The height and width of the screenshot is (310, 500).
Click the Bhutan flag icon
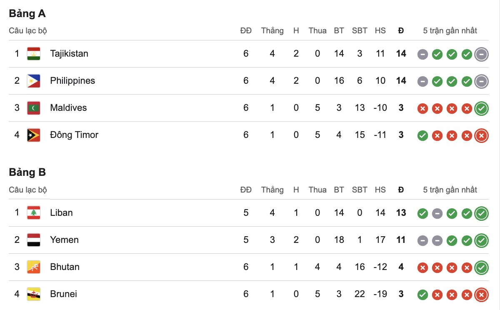pyautogui.click(x=33, y=267)
